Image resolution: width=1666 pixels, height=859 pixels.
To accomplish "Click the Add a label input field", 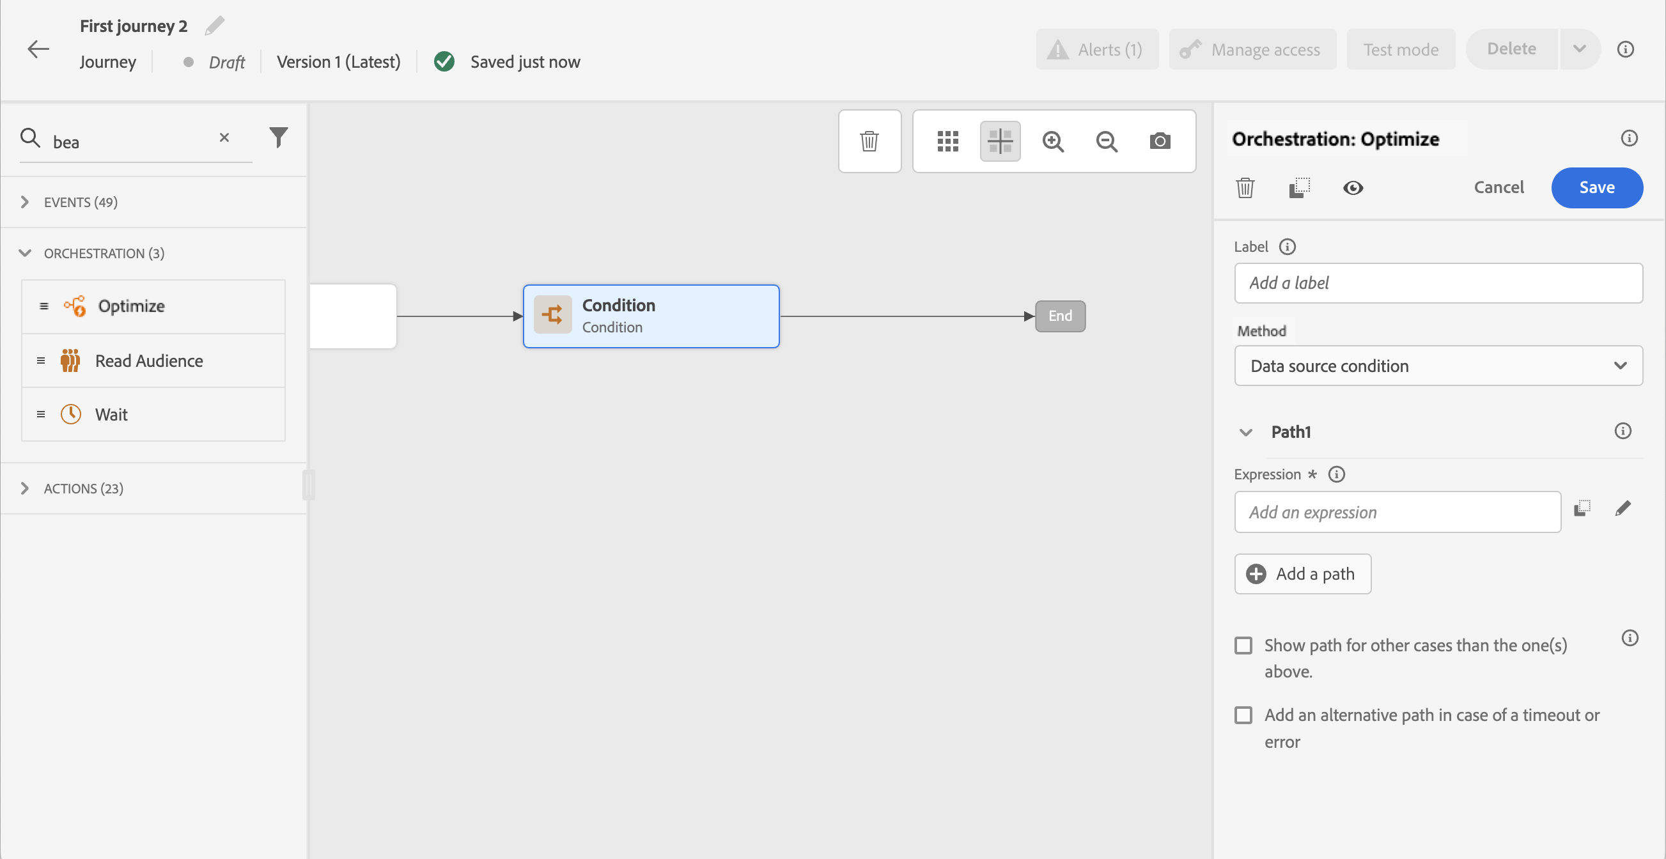I will (1438, 283).
